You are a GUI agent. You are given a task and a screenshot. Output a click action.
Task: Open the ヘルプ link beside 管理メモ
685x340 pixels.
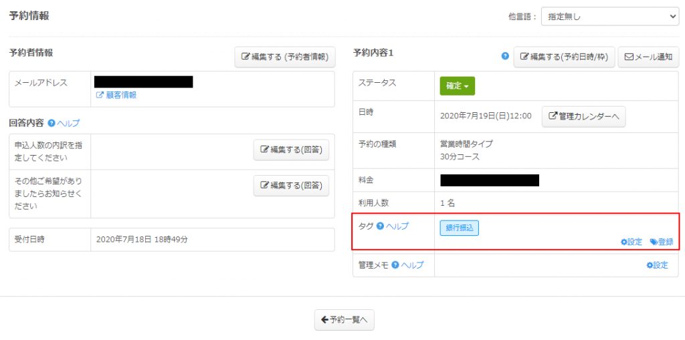point(412,265)
